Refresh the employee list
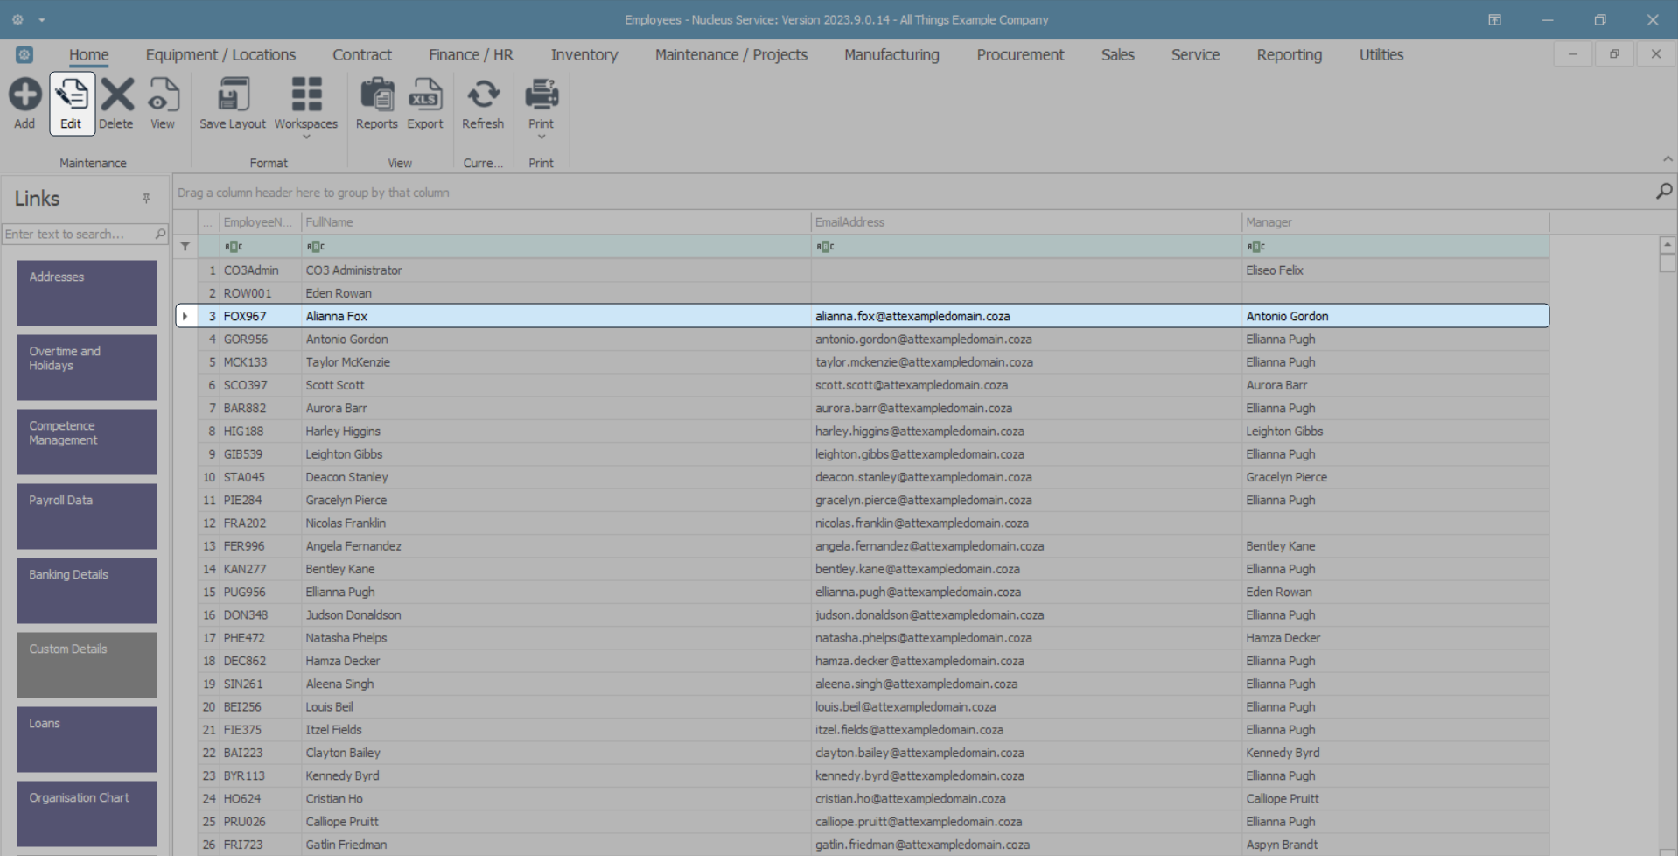Viewport: 1678px width, 856px height. (x=483, y=95)
